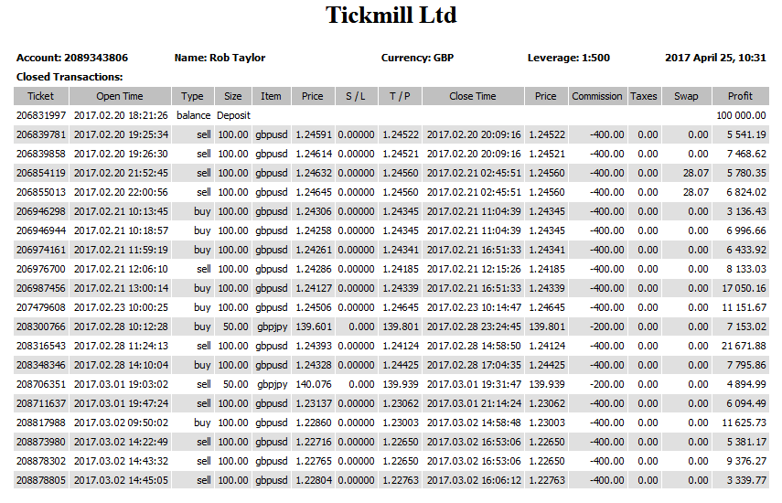Select ticket 206854119
The width and height of the screenshot is (782, 503).
coord(41,173)
